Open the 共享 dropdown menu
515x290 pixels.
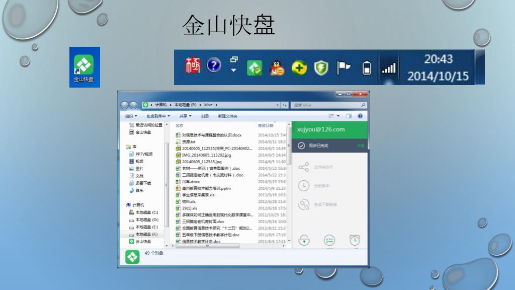click(185, 116)
